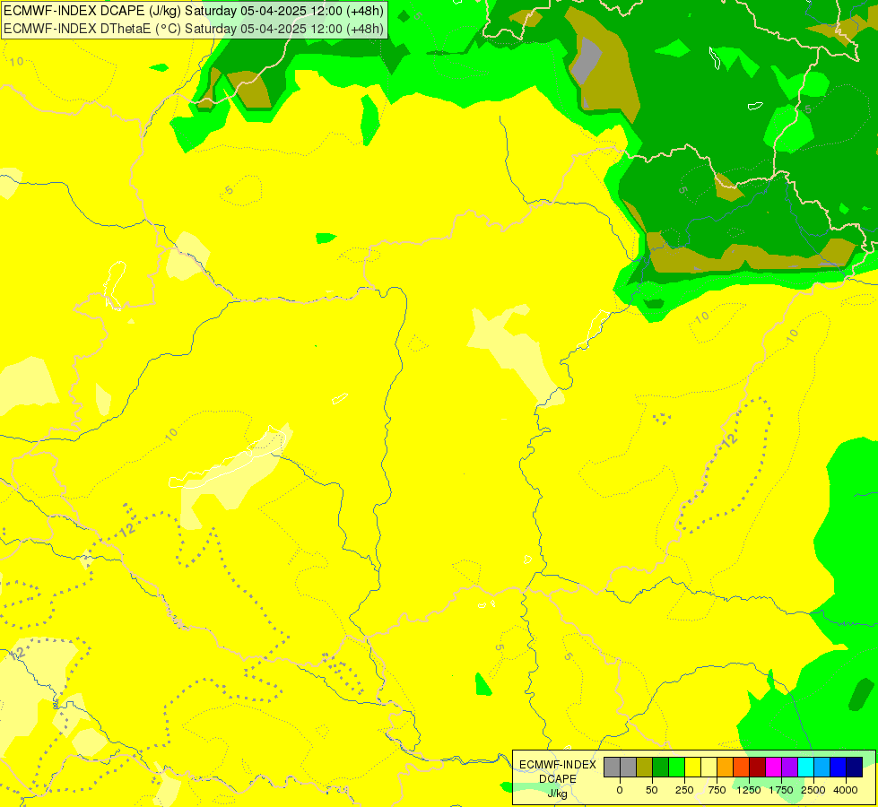Click the legend value "1250"
The width and height of the screenshot is (878, 807).
749,790
